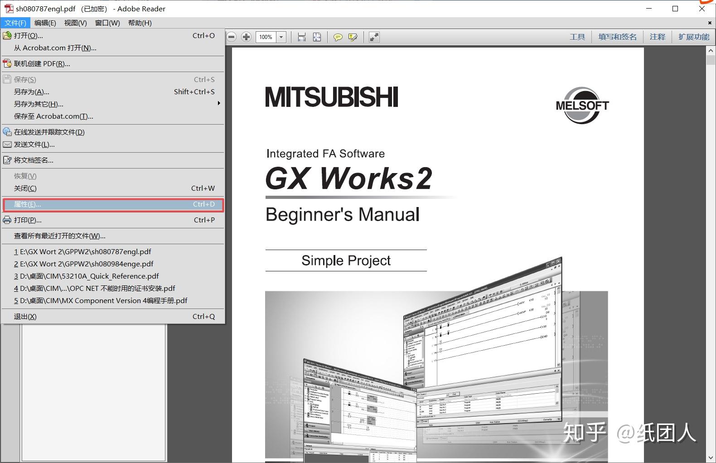Choose 关闭(C) menu entry
Screen dimensions: 716x463
tap(113, 188)
